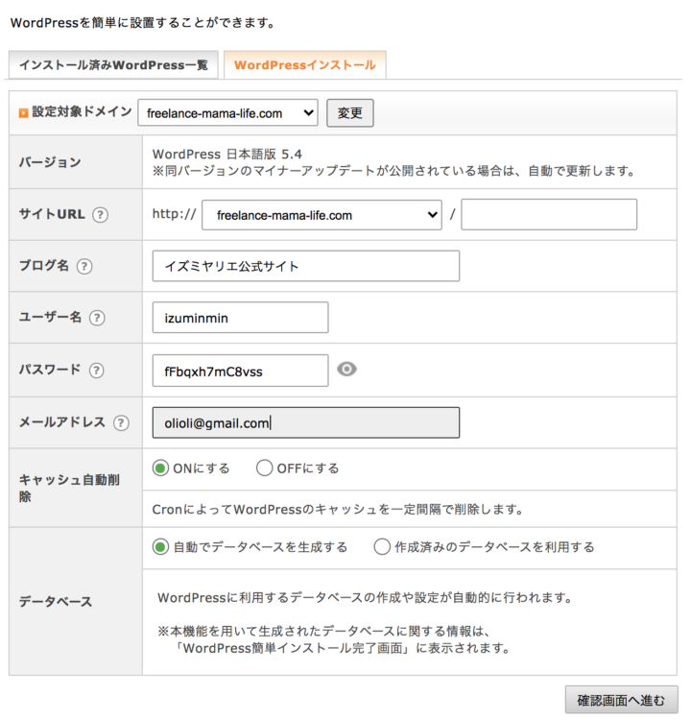The height and width of the screenshot is (720, 690).
Task: Open the サイトURL domain dropdown
Action: tap(321, 215)
